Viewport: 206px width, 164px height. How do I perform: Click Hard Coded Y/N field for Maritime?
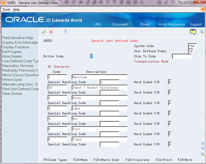170,82
